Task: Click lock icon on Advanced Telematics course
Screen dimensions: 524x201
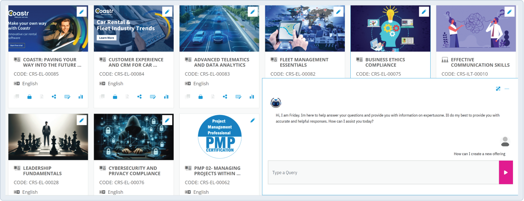Action: tap(201, 97)
